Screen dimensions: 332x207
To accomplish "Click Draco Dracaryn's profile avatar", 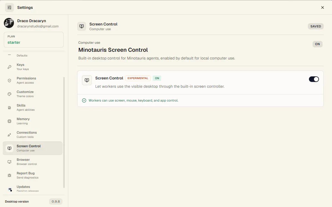I will pos(9,23).
